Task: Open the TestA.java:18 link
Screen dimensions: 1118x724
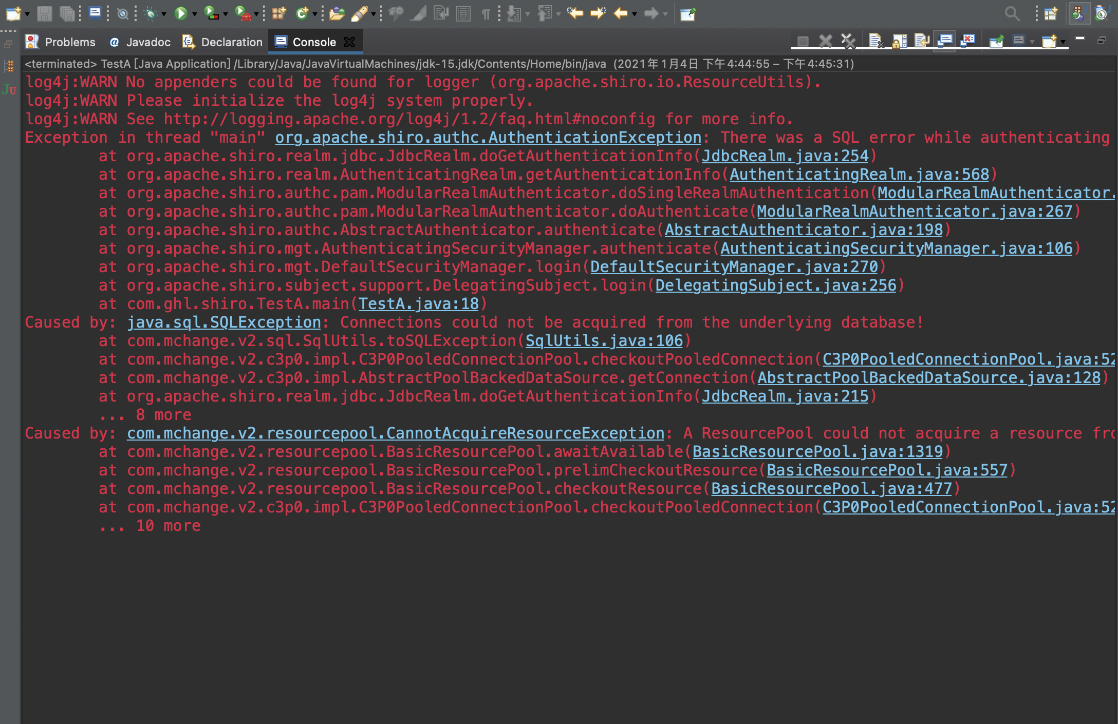Action: pyautogui.click(x=418, y=303)
